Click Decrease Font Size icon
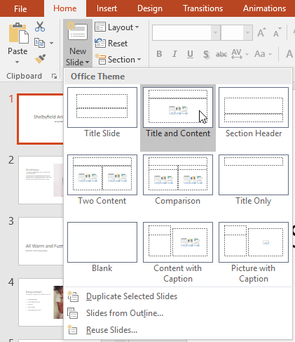 click(277, 32)
